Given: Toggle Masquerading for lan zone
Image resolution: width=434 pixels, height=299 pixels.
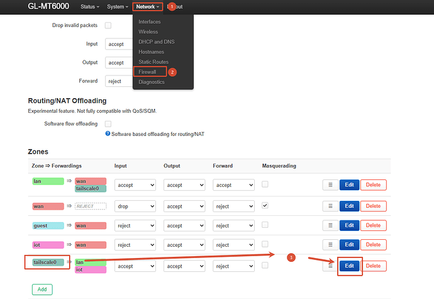Looking at the screenshot, I should click(x=265, y=184).
